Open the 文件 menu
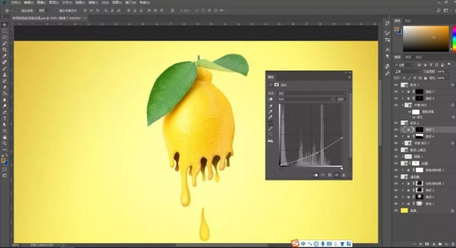 (x=16, y=3)
